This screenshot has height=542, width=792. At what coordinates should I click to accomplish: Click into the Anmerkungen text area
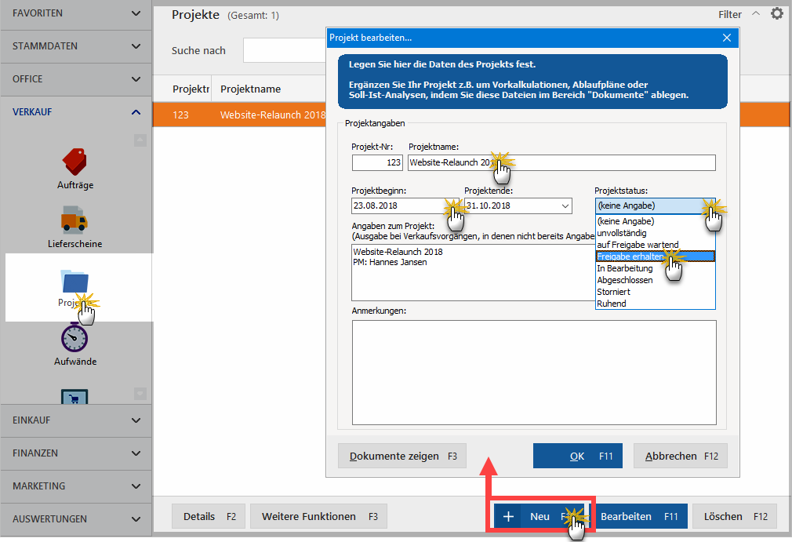pos(534,373)
